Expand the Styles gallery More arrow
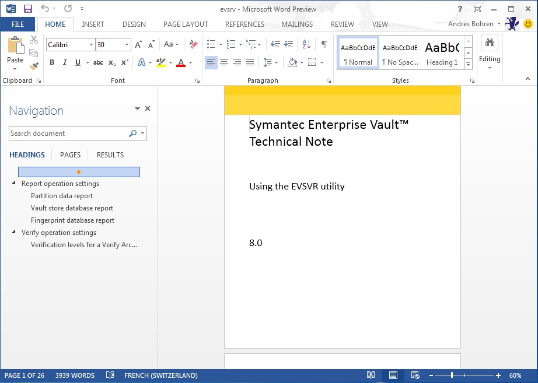Viewport: 538px width, 383px height. [469, 64]
